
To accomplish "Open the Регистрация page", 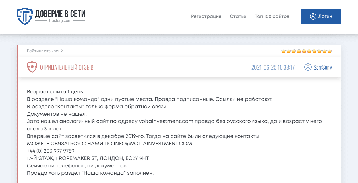I will pyautogui.click(x=206, y=16).
